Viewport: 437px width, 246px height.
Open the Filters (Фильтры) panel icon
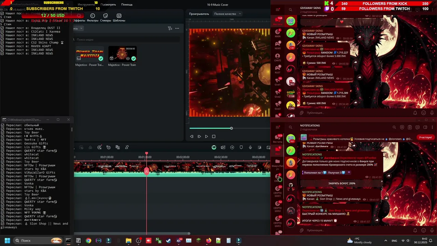(93, 16)
